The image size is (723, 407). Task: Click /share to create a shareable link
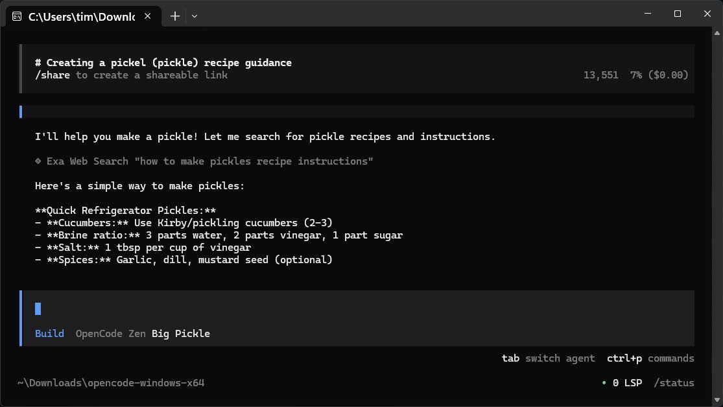coord(52,75)
